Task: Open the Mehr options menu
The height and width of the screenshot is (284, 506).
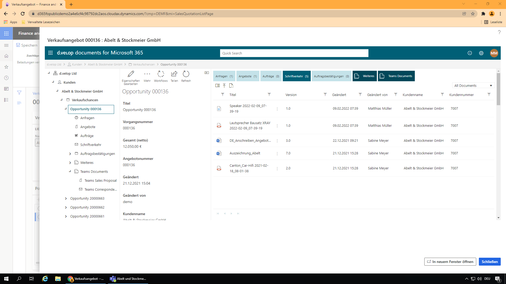Action: [147, 77]
